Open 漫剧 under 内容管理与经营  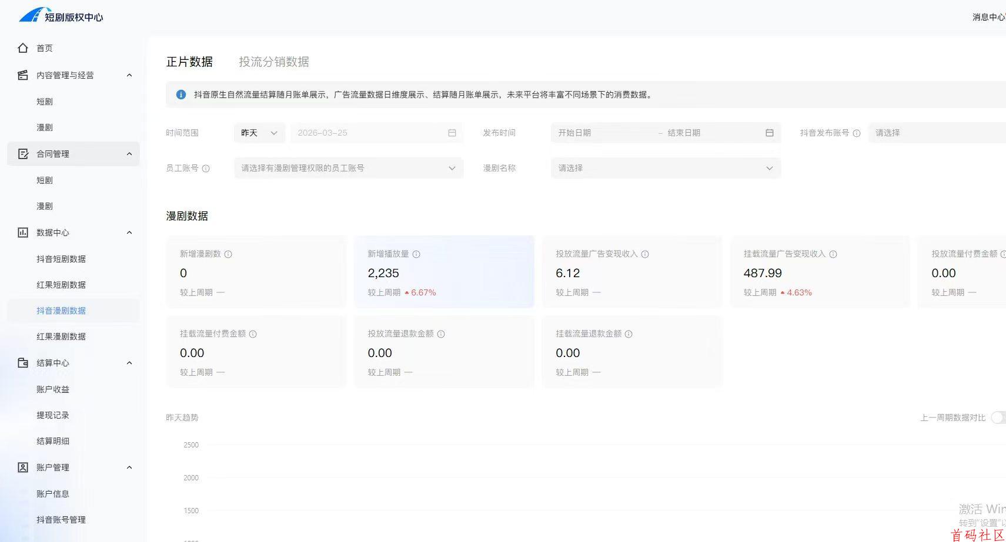(x=45, y=127)
